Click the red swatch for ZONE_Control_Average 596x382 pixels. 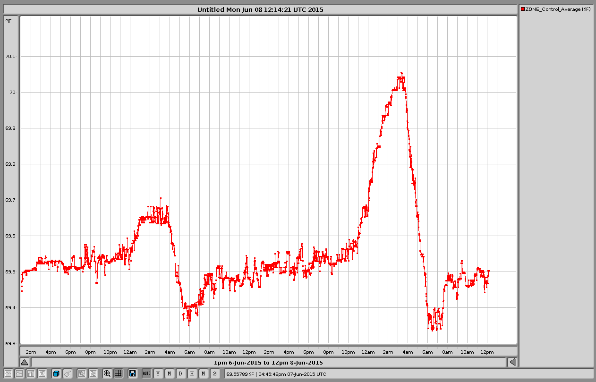(x=523, y=9)
